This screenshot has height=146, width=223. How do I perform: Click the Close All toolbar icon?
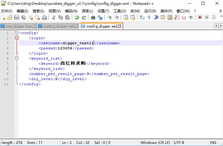37,17
